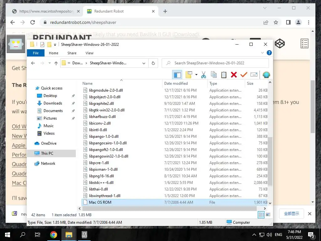The width and height of the screenshot is (321, 241).
Task: Open the Home ribbon tab
Action: point(54,53)
